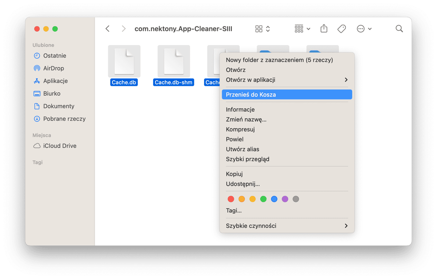437x279 pixels.
Task: Select the Cache.db file thumbnail
Action: (124, 61)
